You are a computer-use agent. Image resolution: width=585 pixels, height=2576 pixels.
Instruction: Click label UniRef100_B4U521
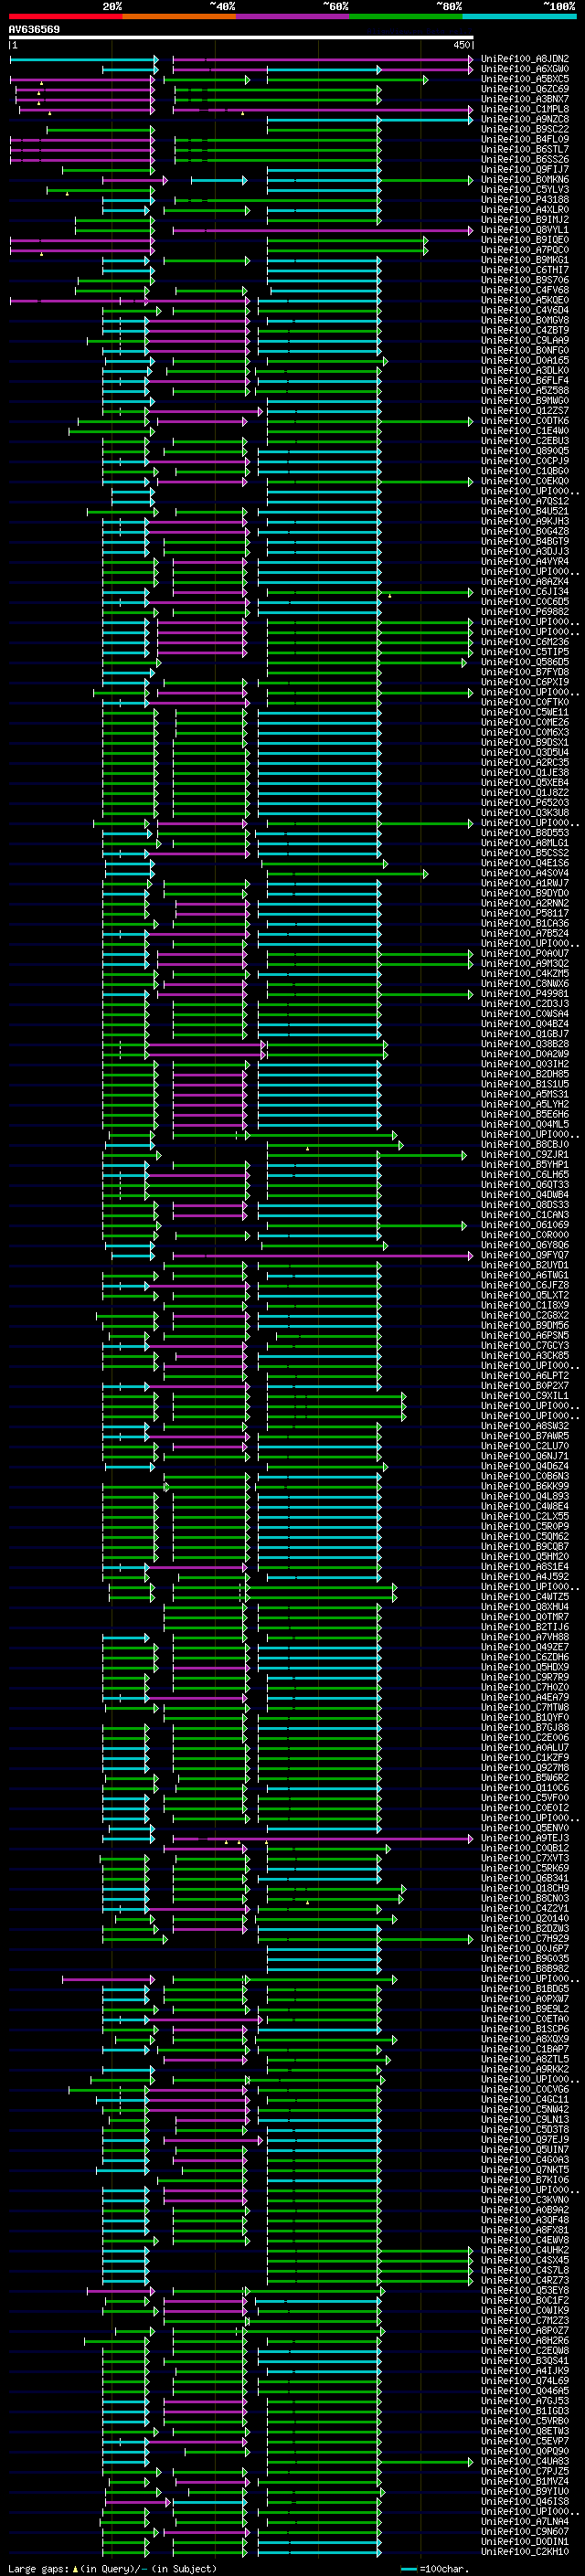(x=525, y=511)
